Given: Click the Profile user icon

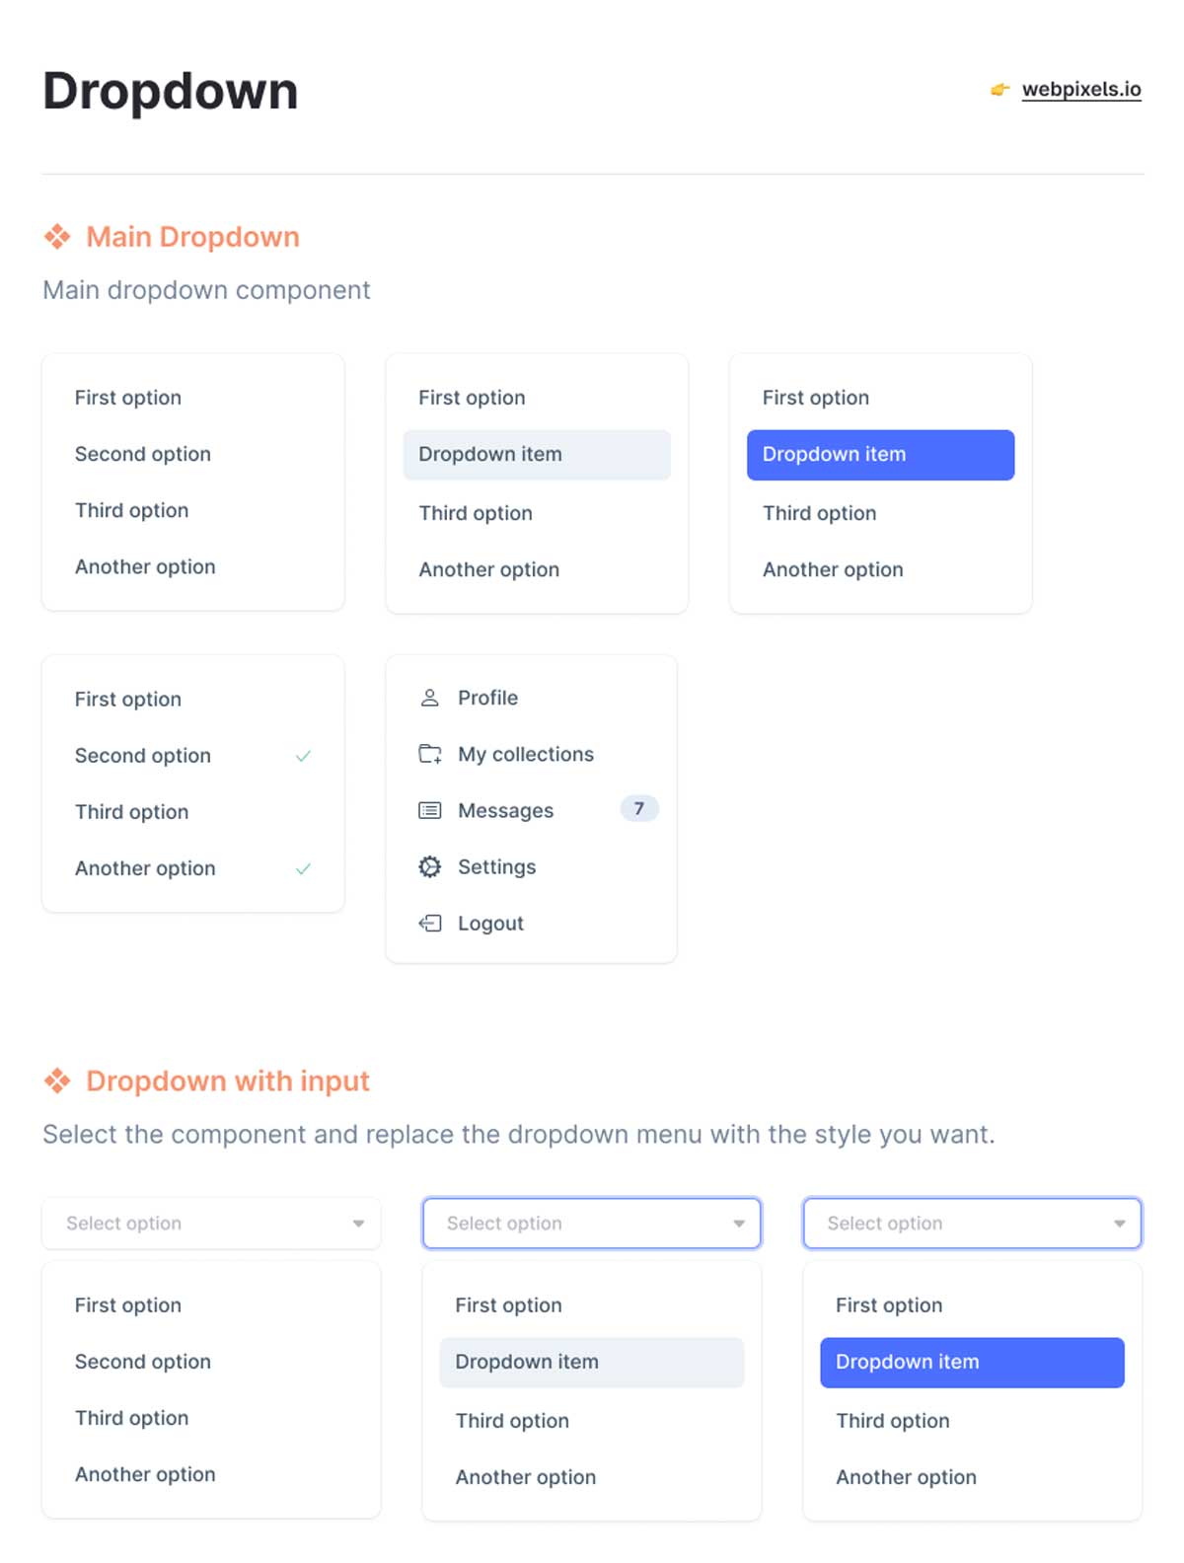Looking at the screenshot, I should pyautogui.click(x=429, y=698).
